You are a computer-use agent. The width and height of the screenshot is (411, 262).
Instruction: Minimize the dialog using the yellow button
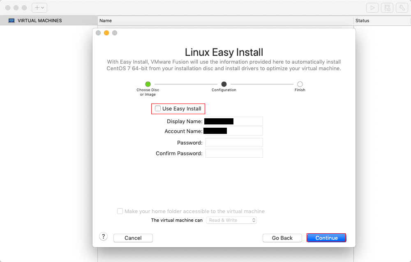(x=106, y=33)
